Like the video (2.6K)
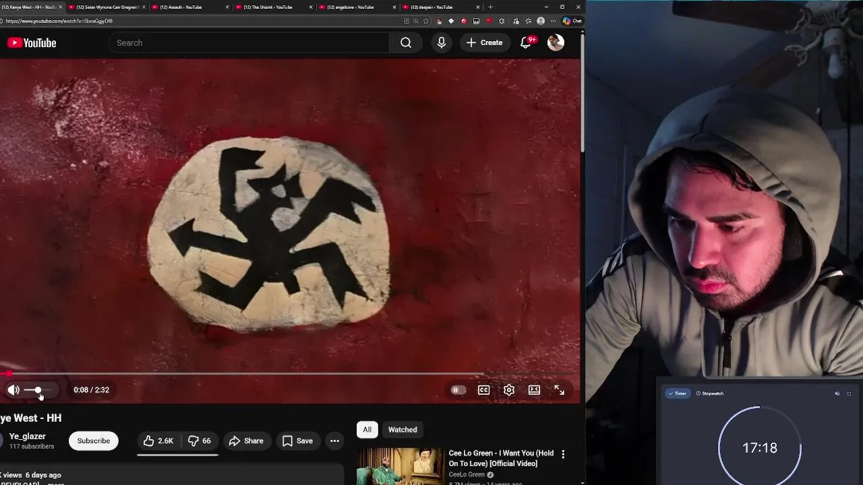This screenshot has width=863, height=485. (158, 441)
